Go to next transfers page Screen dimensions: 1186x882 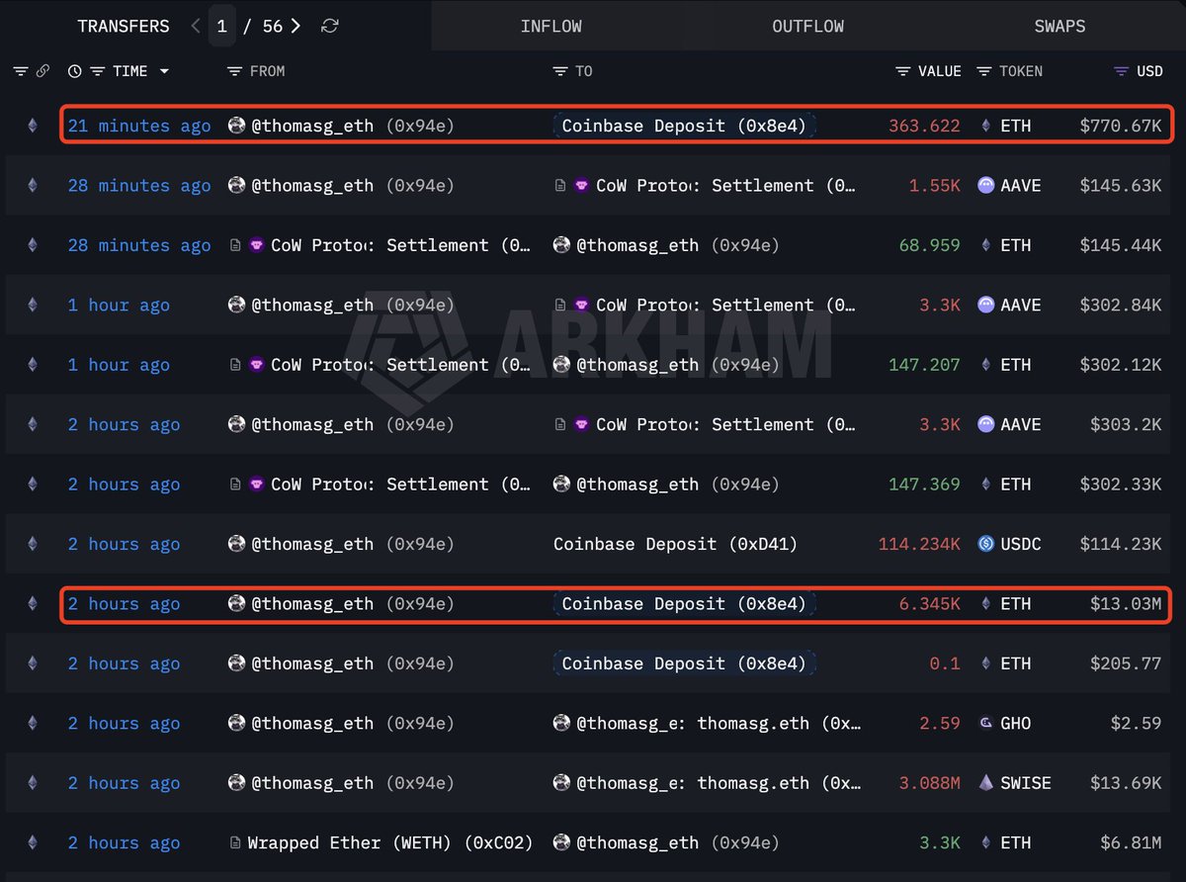pyautogui.click(x=296, y=27)
